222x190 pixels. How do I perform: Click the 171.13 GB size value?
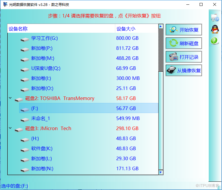pos(127,168)
